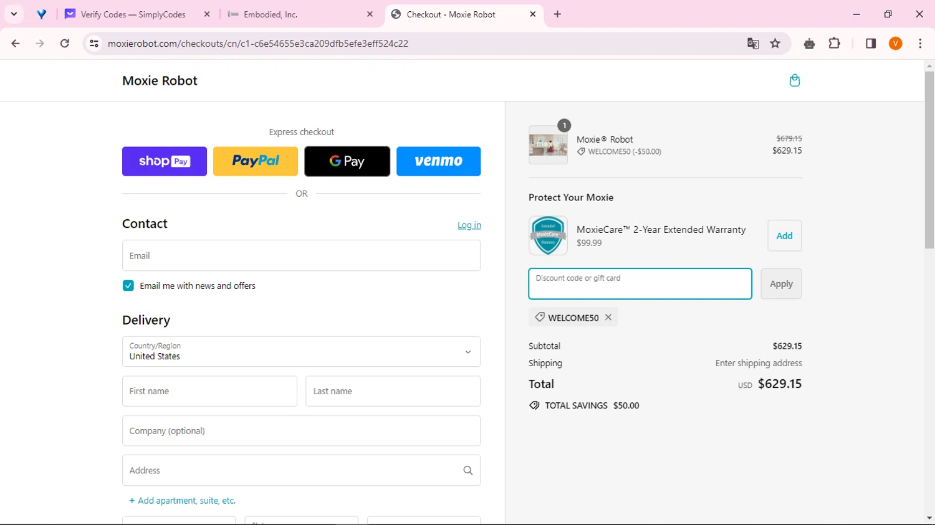
Task: Click the address bar URL
Action: (258, 44)
